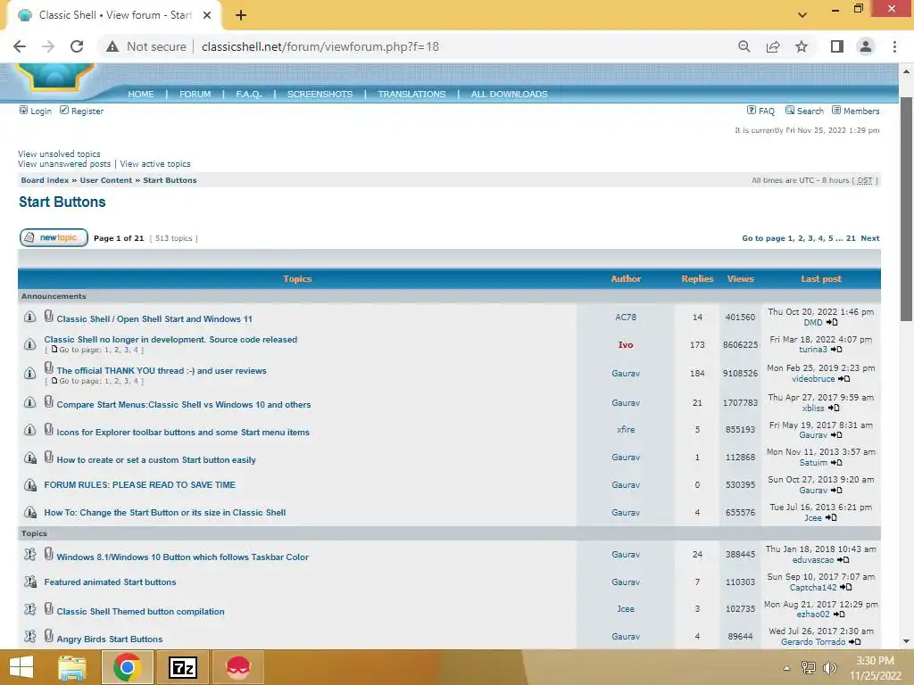914x685 pixels.
Task: Open Chrome zoom magnifier icon
Action: pos(744,46)
